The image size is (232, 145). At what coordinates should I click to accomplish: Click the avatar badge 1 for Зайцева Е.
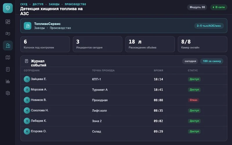pos(27,79)
